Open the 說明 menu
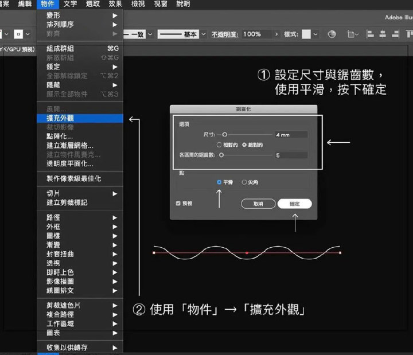 [x=183, y=4]
